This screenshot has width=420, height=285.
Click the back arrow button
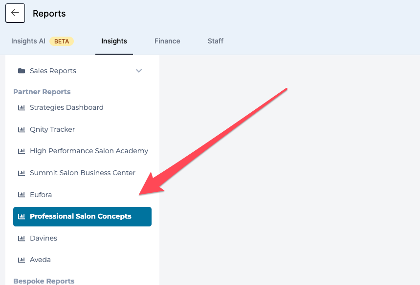coord(15,13)
